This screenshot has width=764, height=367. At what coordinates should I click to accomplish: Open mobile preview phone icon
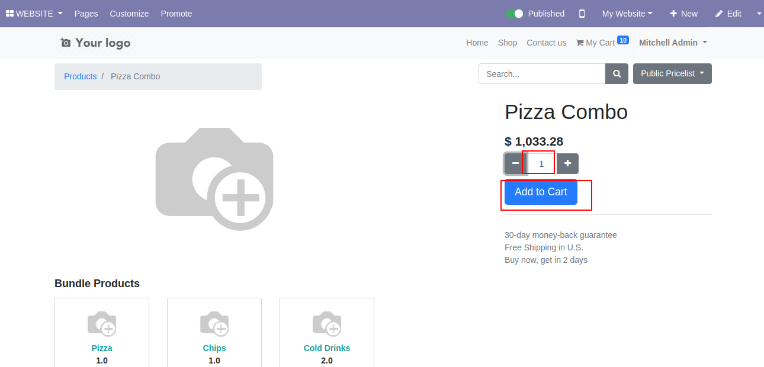click(582, 14)
